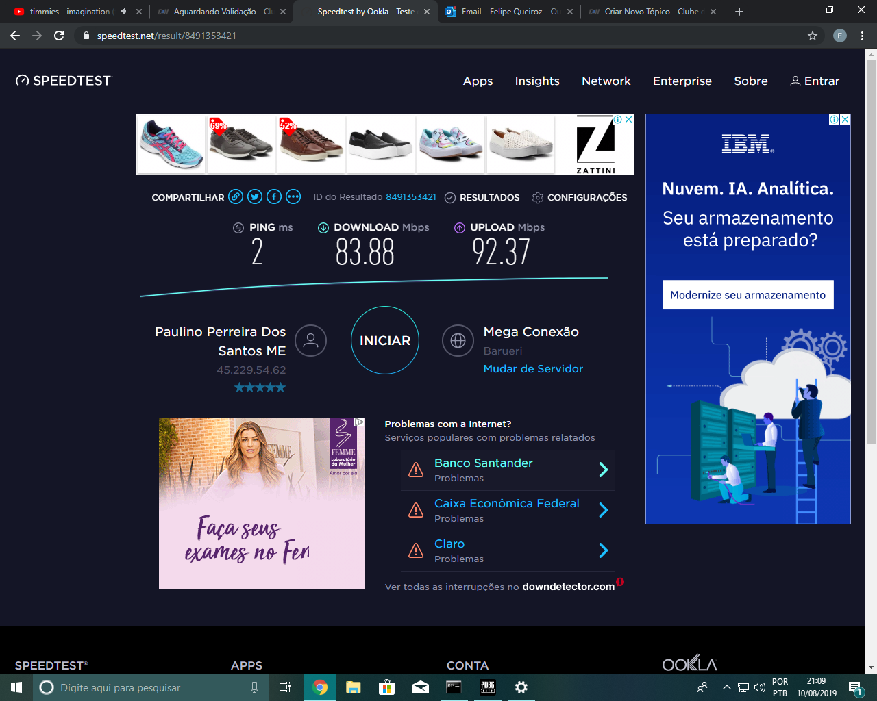Screen dimensions: 877x701
Task: Open Chrome three-dot menu
Action: click(862, 36)
